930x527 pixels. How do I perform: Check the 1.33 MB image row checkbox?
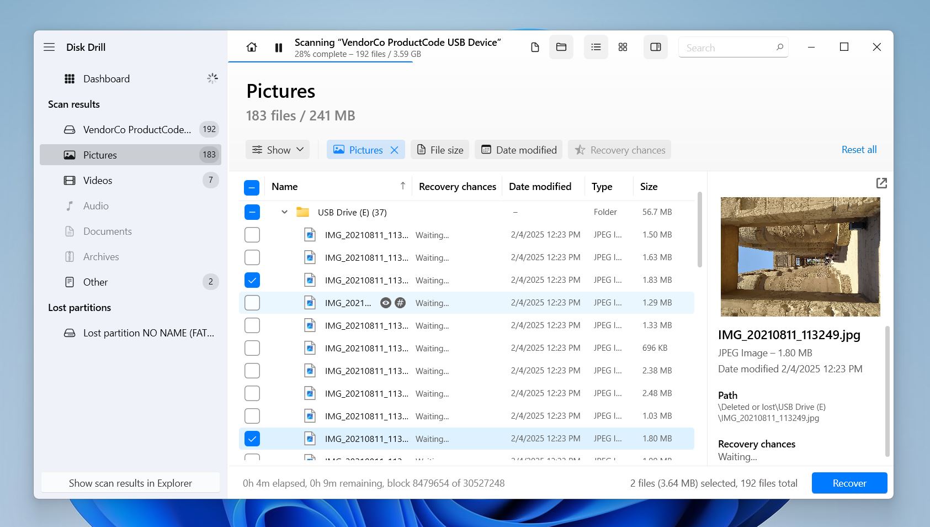252,325
